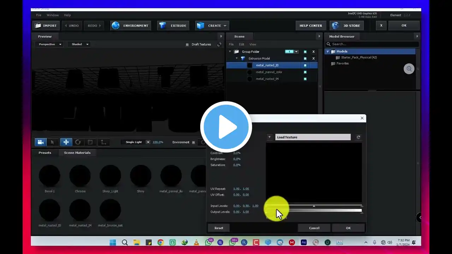452x254 pixels.
Task: Maximize the preview with the expand icon
Action: pyautogui.click(x=219, y=44)
